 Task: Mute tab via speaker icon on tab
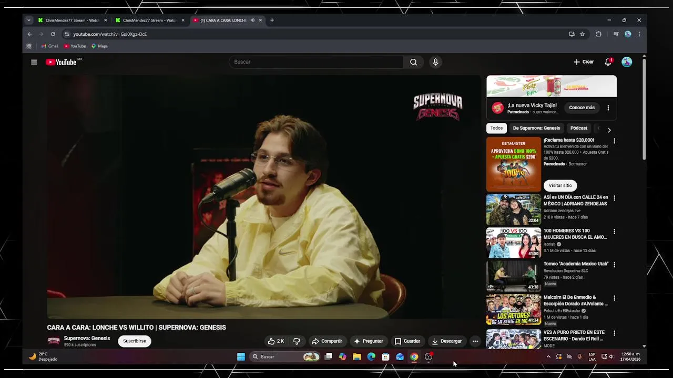(252, 20)
